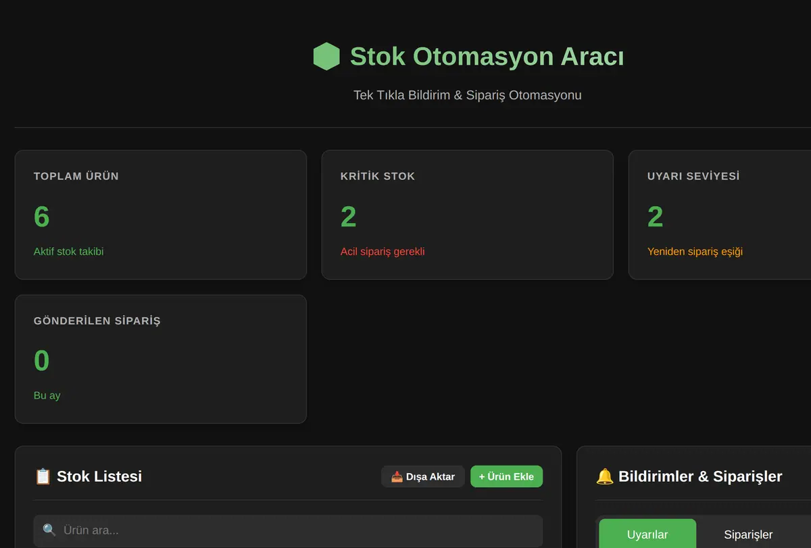811x548 pixels.
Task: Click the clipboard icon beside Stok Listesi
Action: point(43,476)
